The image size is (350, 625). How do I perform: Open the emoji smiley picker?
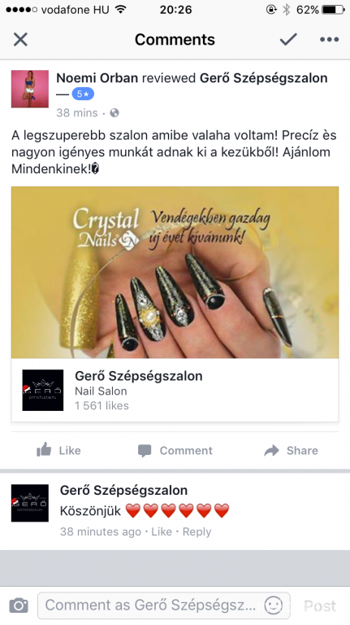[274, 605]
